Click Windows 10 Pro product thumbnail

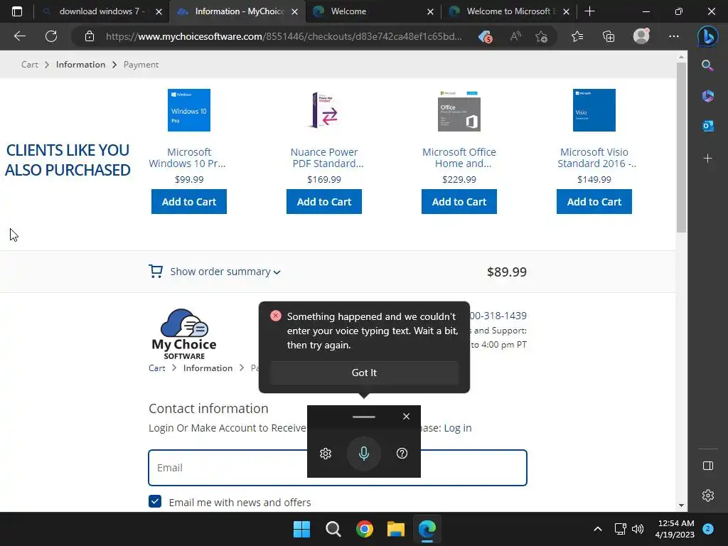click(x=189, y=110)
